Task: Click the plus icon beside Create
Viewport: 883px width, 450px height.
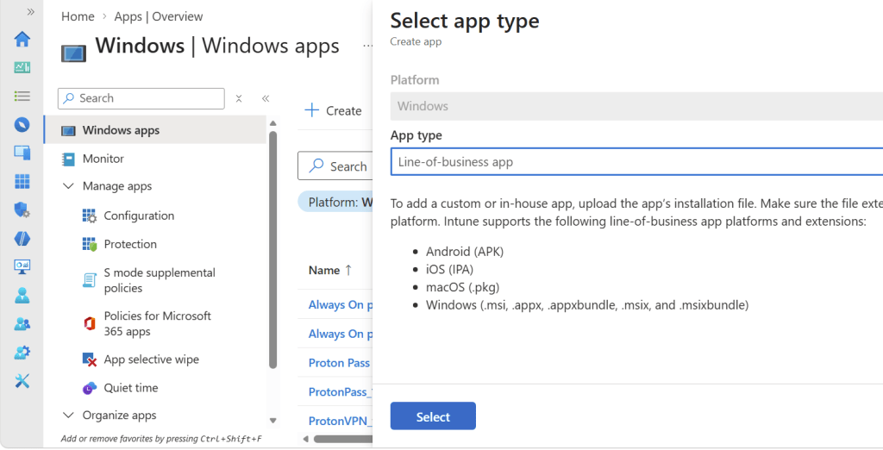Action: [311, 110]
